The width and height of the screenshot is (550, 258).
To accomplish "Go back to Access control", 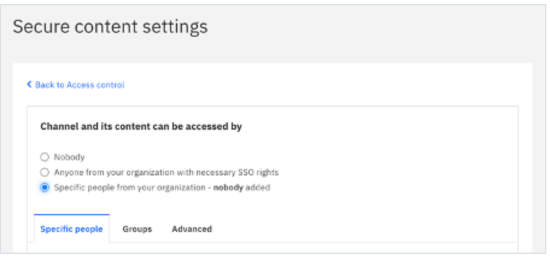I will click(x=76, y=85).
